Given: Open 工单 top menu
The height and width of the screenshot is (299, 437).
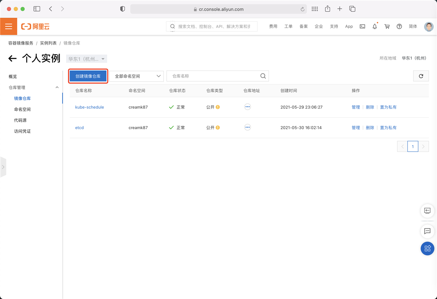Looking at the screenshot, I should [x=288, y=26].
